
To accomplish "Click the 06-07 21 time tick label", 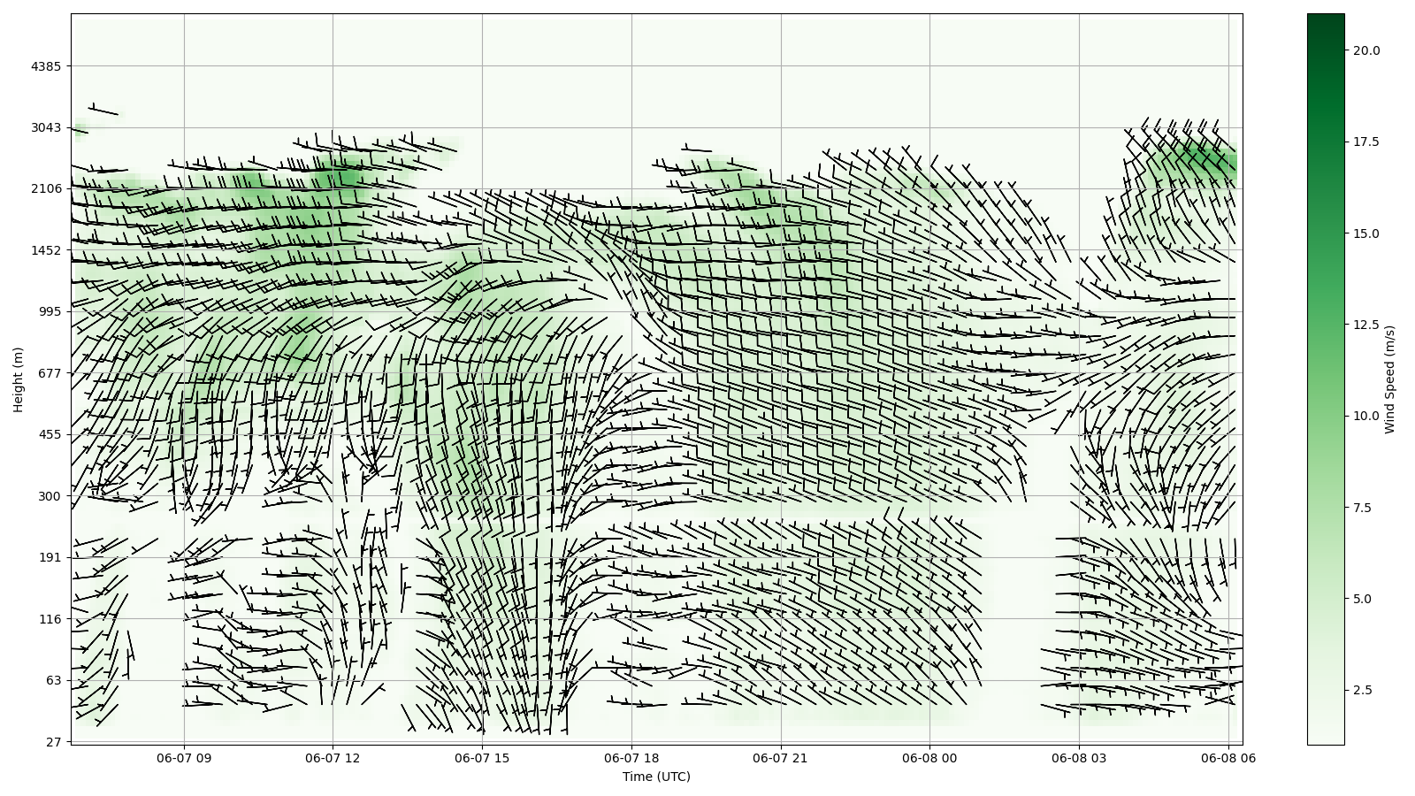I will tap(780, 758).
